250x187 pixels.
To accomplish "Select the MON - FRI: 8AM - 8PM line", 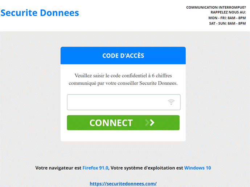I will click(x=227, y=18).
